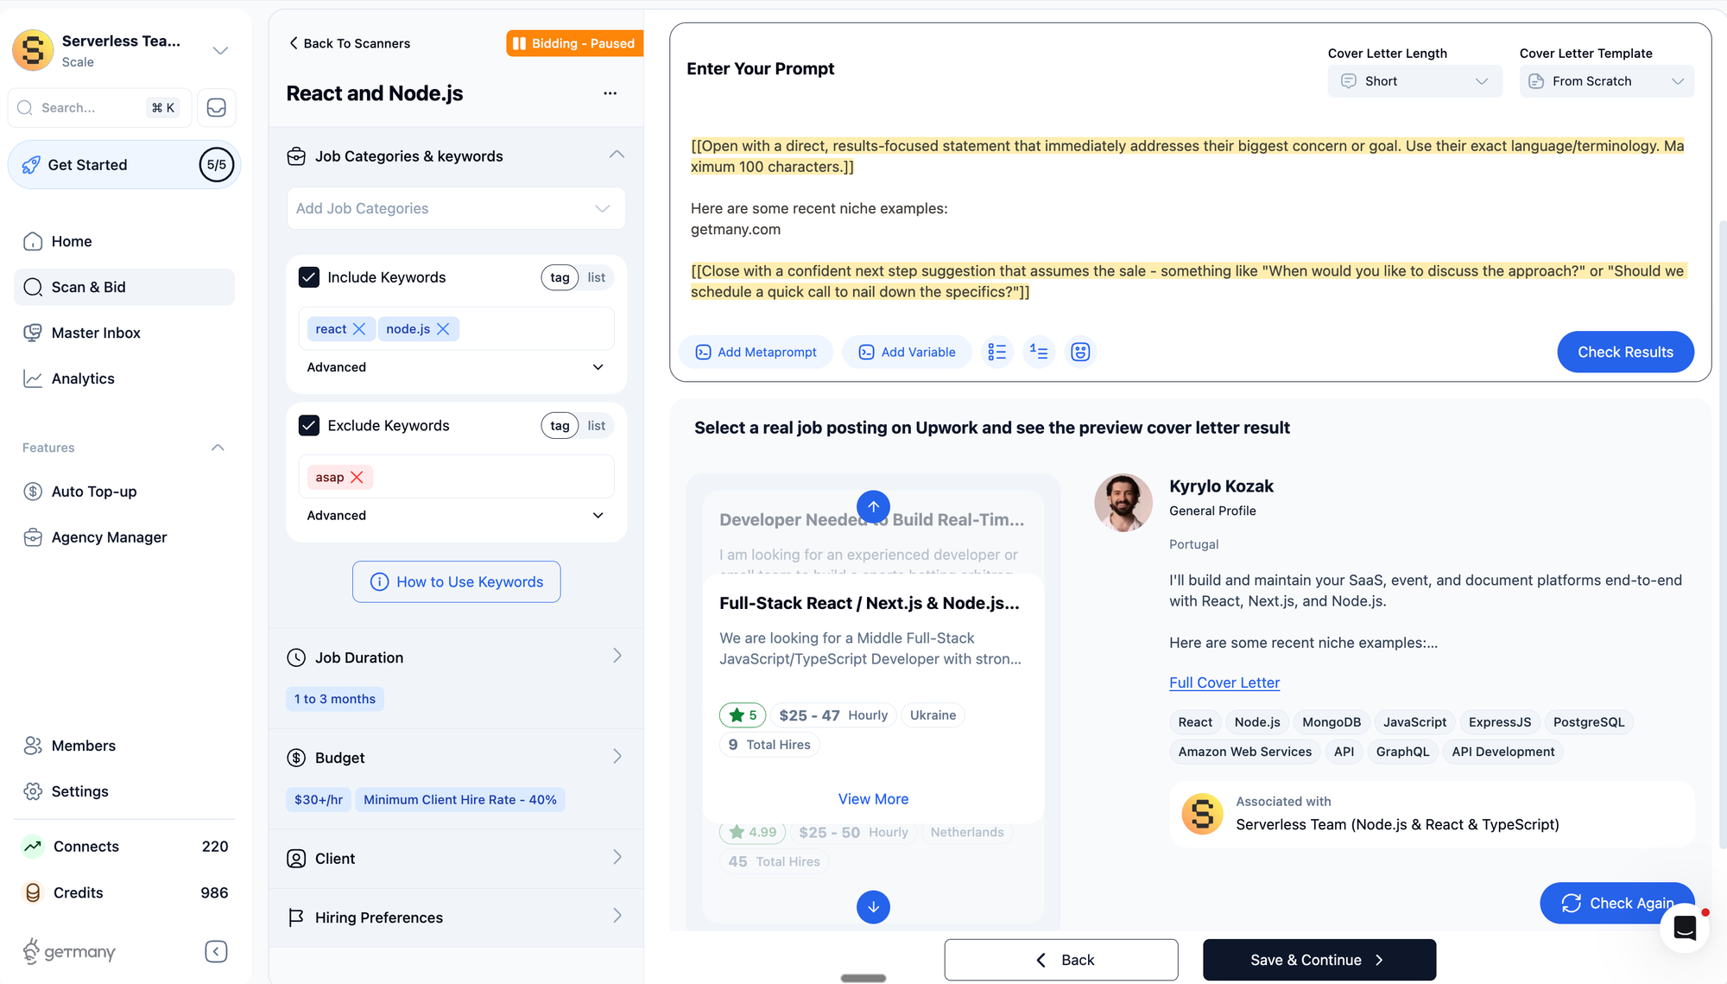Switch Include Keywords view to list

[x=596, y=277]
